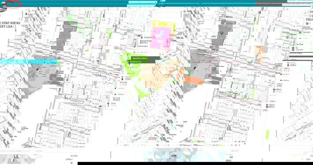Click the map pin marked (448m)

[274, 90]
